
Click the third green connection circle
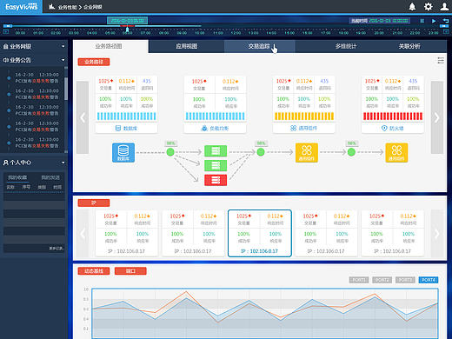point(351,152)
